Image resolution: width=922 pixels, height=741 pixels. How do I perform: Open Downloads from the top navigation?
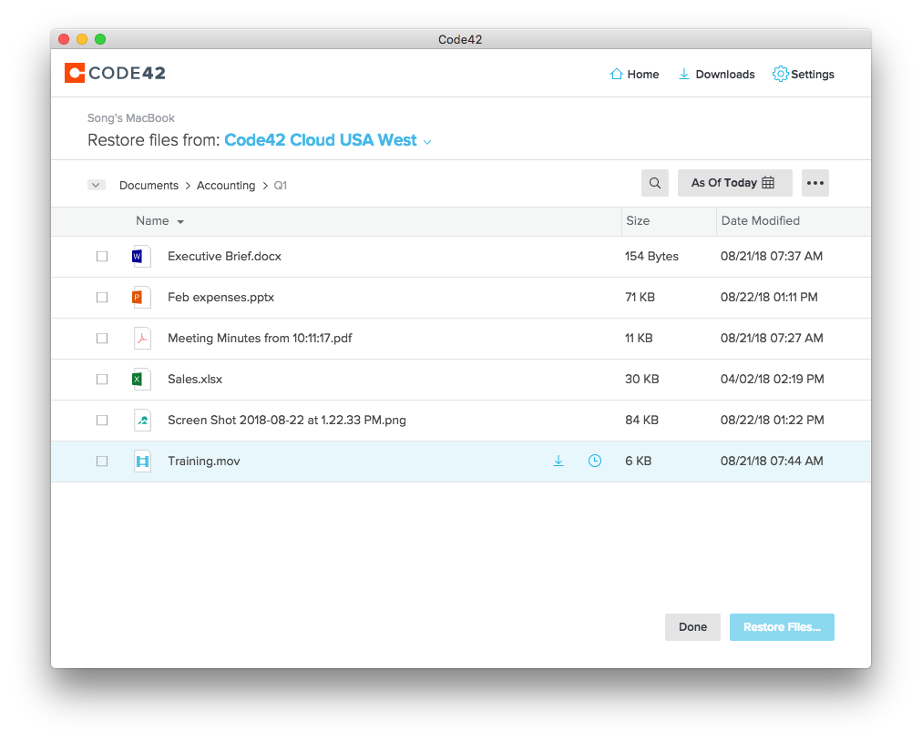pos(716,75)
